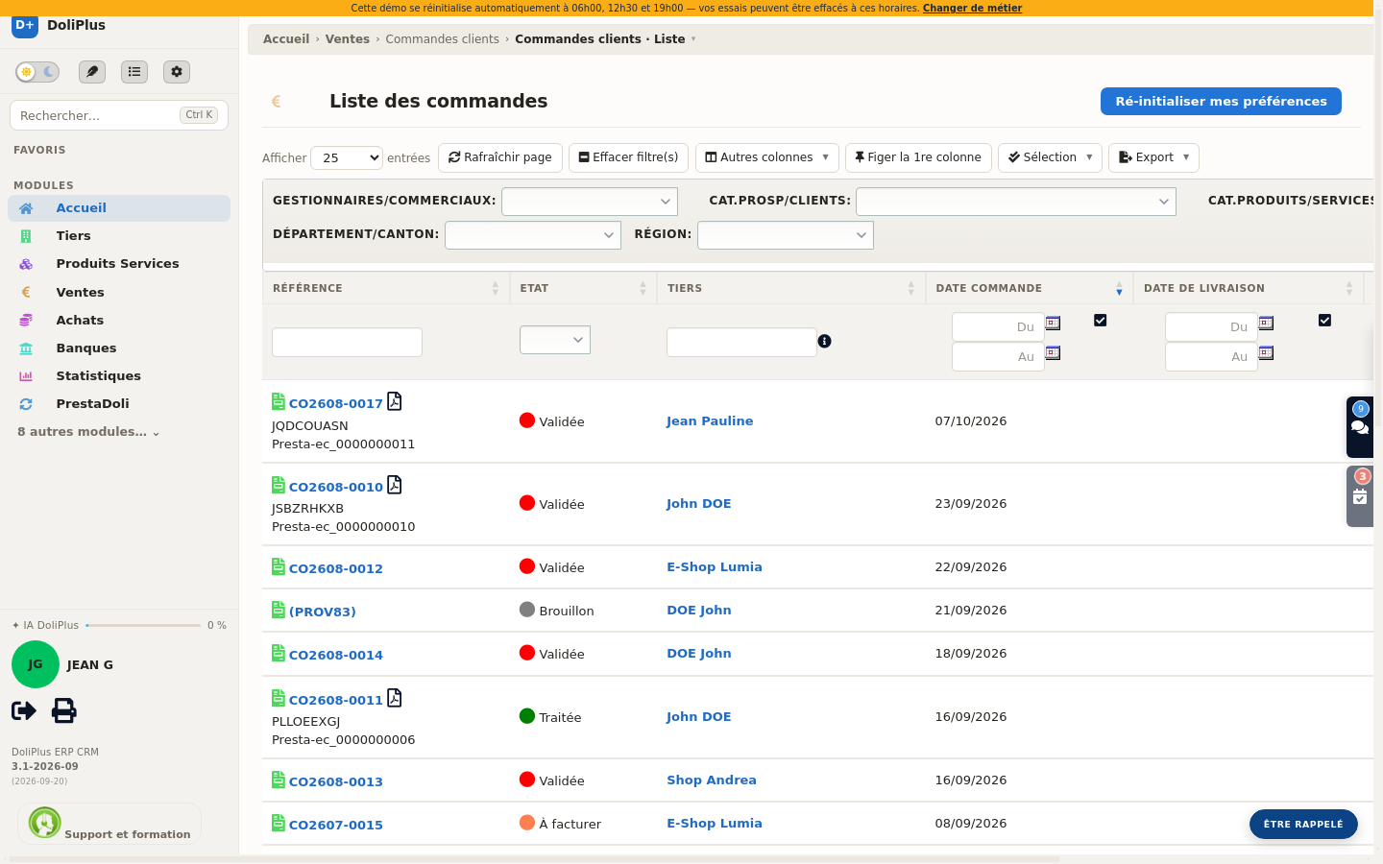Open Gestionnaires/Commerciaux dropdown
Image resolution: width=1383 pixels, height=864 pixels.
(x=590, y=202)
